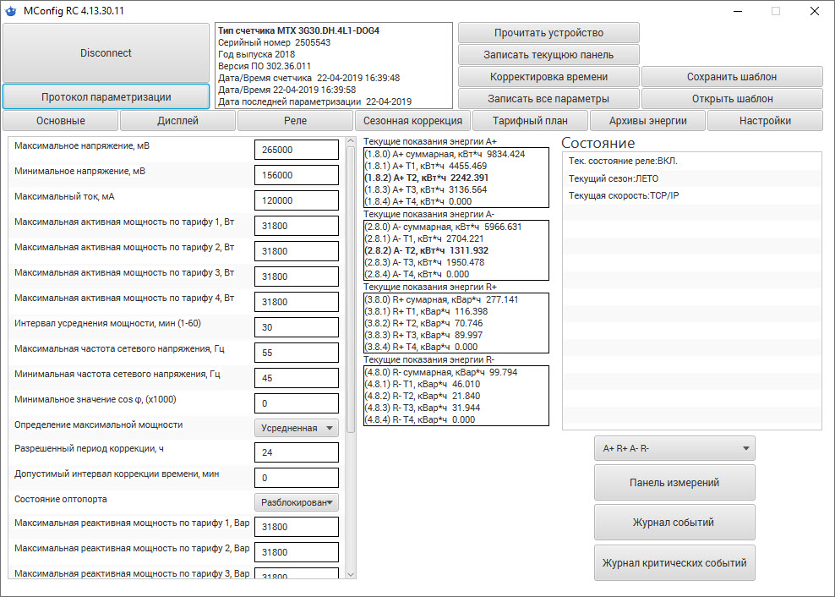Screen dimensions: 835x597
Task: Select the (1.8.1) A+ T1 reading
Action: point(426,166)
